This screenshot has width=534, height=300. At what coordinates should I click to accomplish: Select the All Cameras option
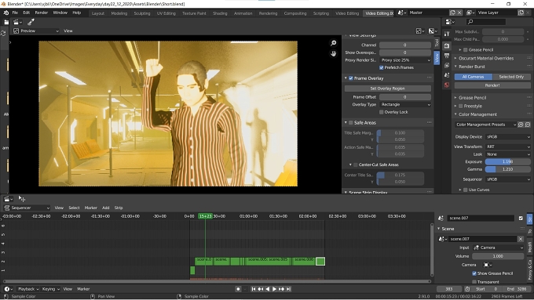pos(474,77)
